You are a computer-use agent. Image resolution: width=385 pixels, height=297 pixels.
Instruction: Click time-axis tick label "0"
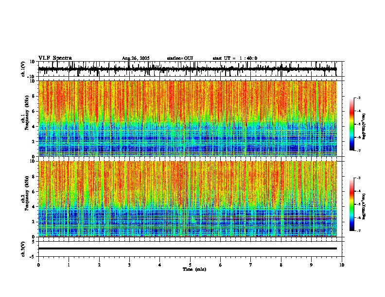click(38, 265)
